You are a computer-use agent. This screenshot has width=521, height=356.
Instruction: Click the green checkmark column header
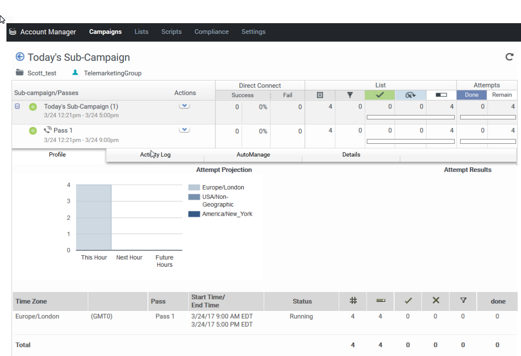[380, 95]
